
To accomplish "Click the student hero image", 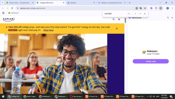I will [x=54, y=64].
